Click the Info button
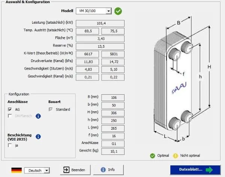Image resolution: width=225 pixels, height=177 pixels. coord(108,170)
